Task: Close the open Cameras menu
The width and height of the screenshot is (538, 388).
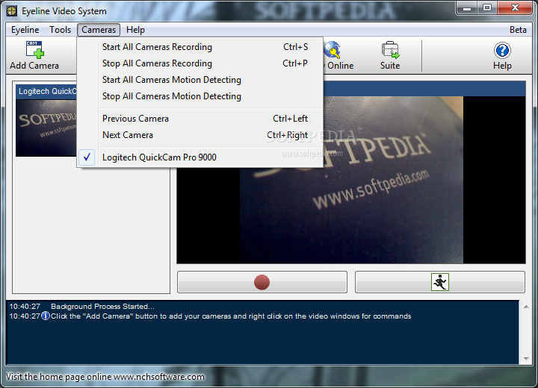Action: [x=99, y=30]
